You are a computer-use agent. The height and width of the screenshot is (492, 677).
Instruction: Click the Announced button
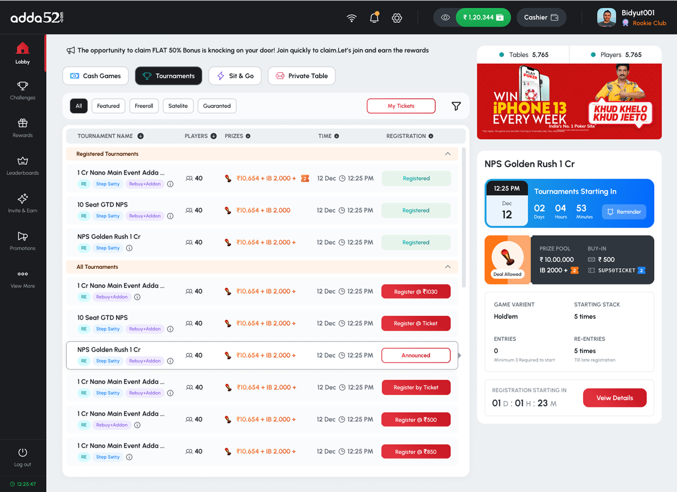416,356
